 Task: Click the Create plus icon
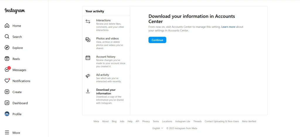7,92
